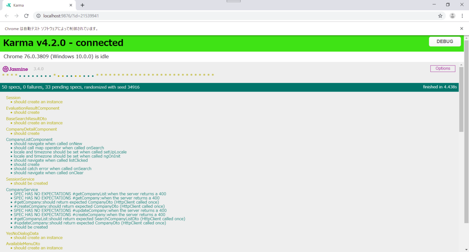Close the Karma browser tab

(x=70, y=5)
